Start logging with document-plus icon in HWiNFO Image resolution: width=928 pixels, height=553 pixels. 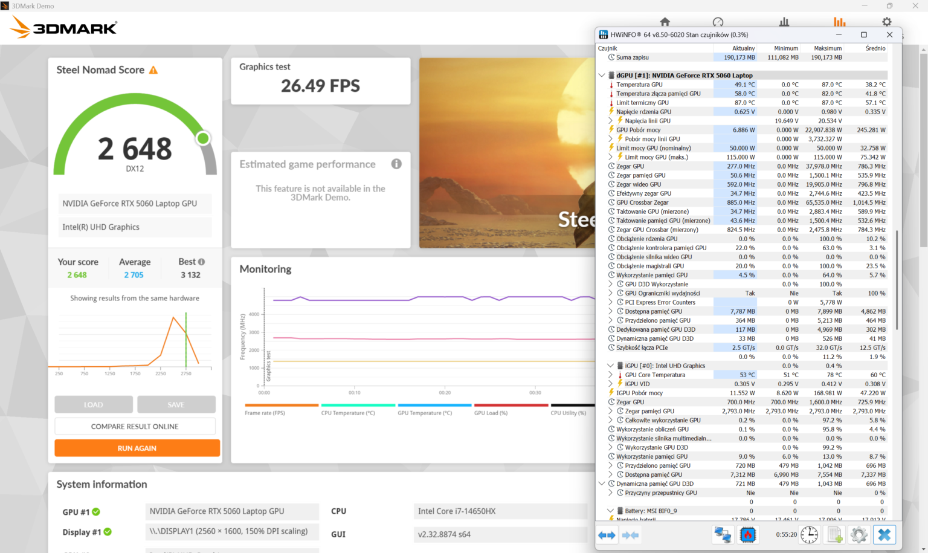835,535
